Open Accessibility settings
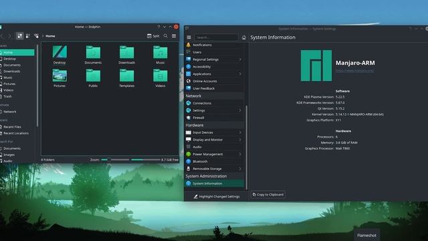The image size is (428, 241). (214, 67)
